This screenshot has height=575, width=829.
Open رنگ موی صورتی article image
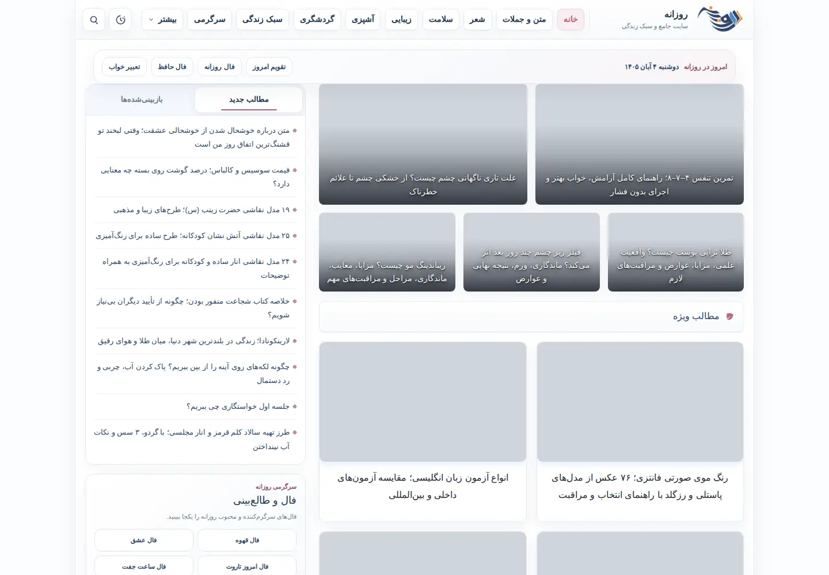coord(640,402)
